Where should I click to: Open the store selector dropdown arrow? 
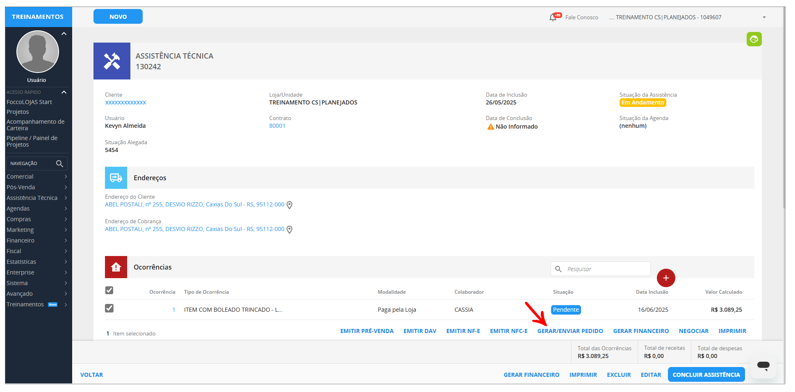pos(764,17)
